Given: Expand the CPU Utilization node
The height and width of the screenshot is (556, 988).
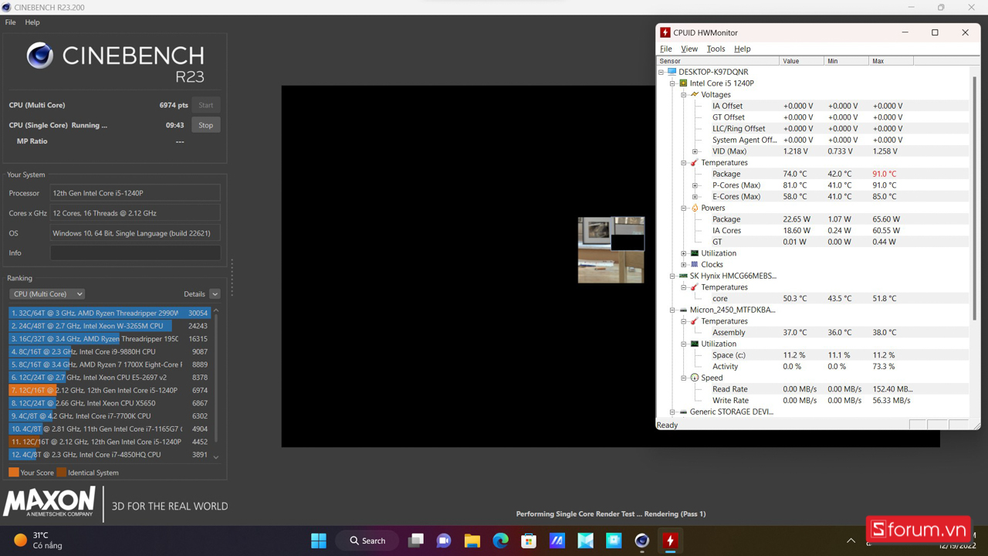Looking at the screenshot, I should [x=684, y=253].
